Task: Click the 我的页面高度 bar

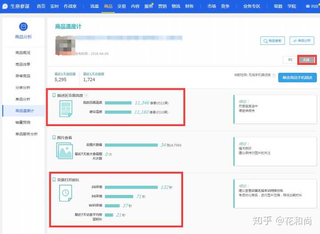Action: 118,103
